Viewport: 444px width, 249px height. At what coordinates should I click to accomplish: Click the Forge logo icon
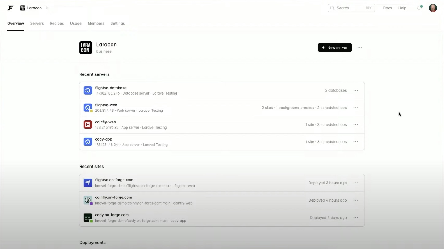(10, 8)
